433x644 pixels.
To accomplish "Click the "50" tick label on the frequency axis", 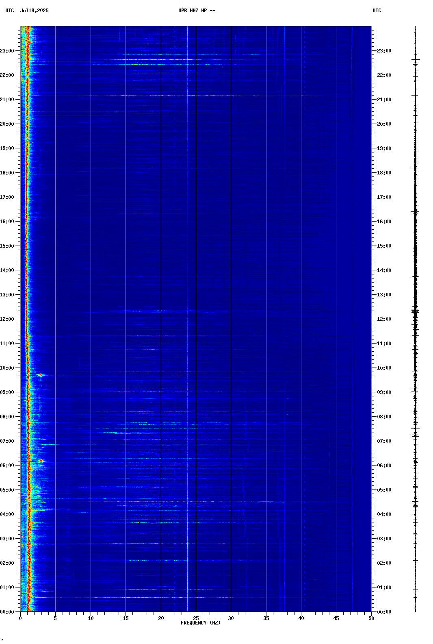I will (371, 618).
